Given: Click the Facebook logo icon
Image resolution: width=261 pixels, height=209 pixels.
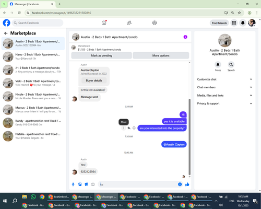Looking at the screenshot, I should pos(6,23).
